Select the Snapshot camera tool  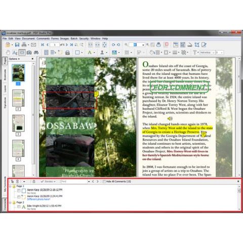click(x=29, y=53)
